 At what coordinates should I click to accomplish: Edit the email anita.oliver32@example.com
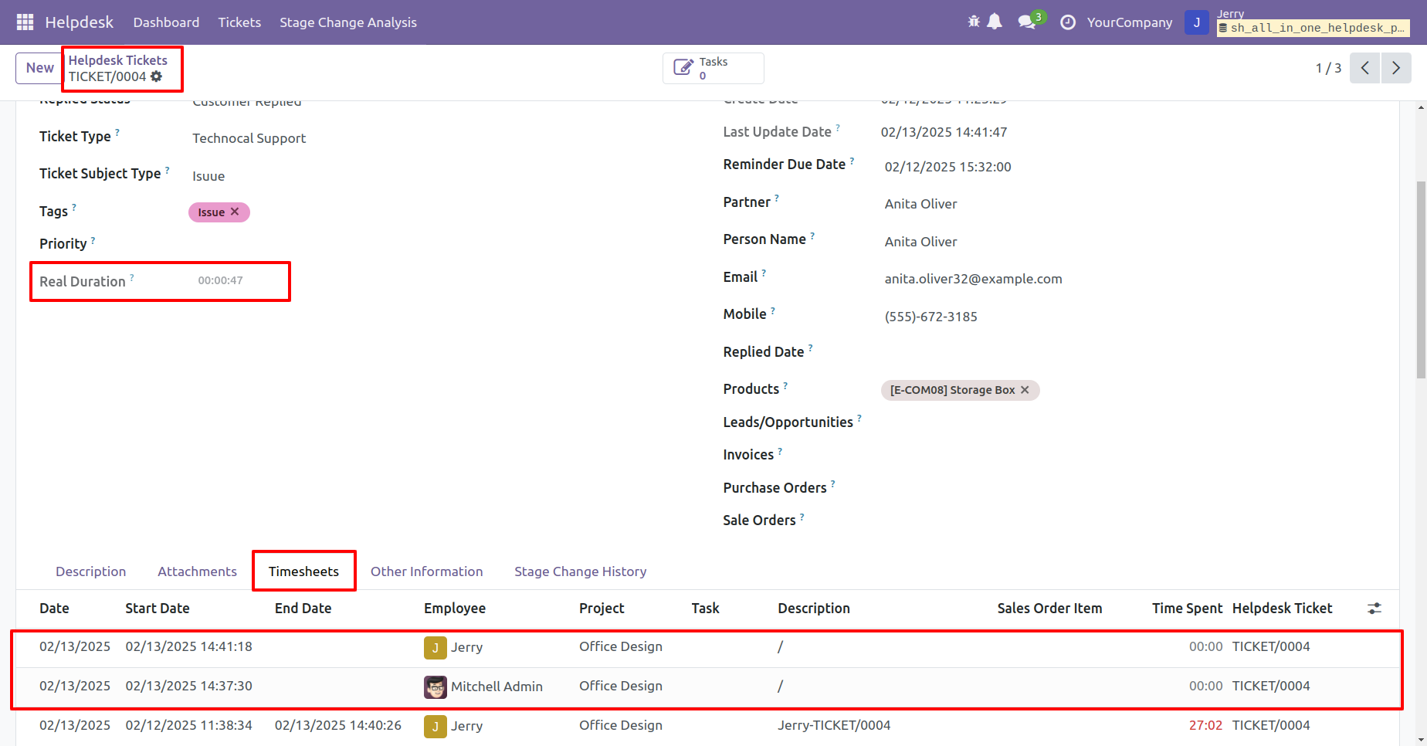973,279
